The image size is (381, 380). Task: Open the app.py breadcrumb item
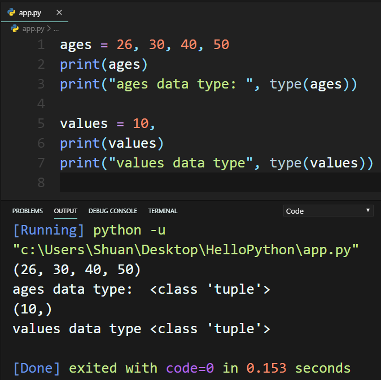pos(33,29)
